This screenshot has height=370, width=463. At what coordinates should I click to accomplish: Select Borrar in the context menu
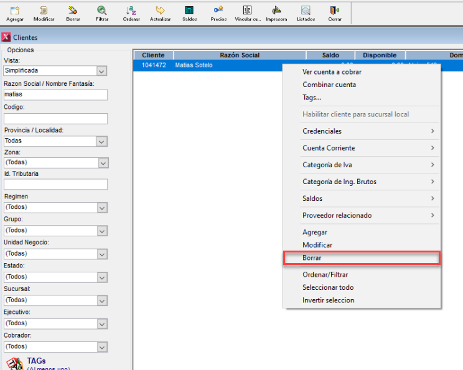tap(362, 258)
